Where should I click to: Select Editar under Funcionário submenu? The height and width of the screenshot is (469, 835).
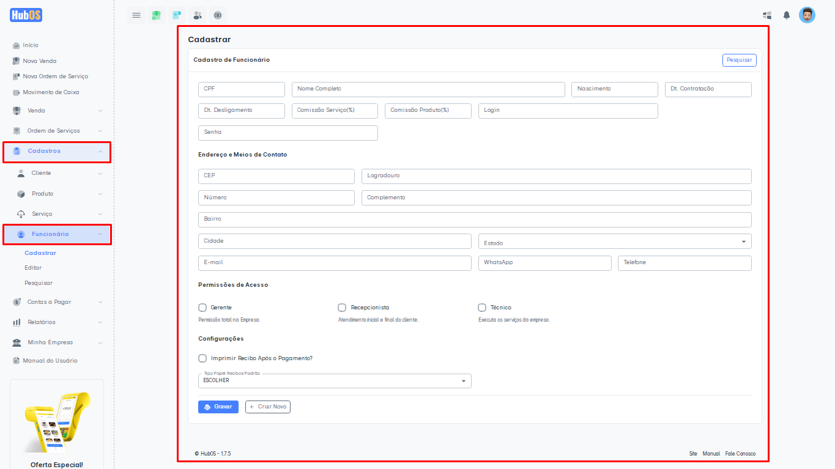pos(33,268)
